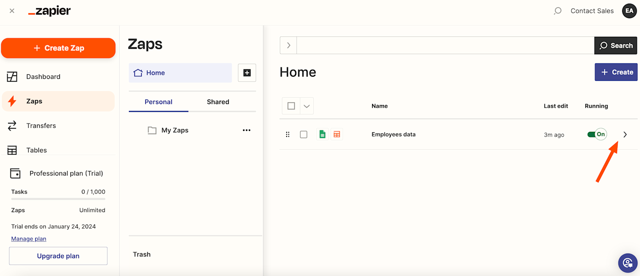
Task: Click the Create Zap button
Action: pyautogui.click(x=58, y=48)
